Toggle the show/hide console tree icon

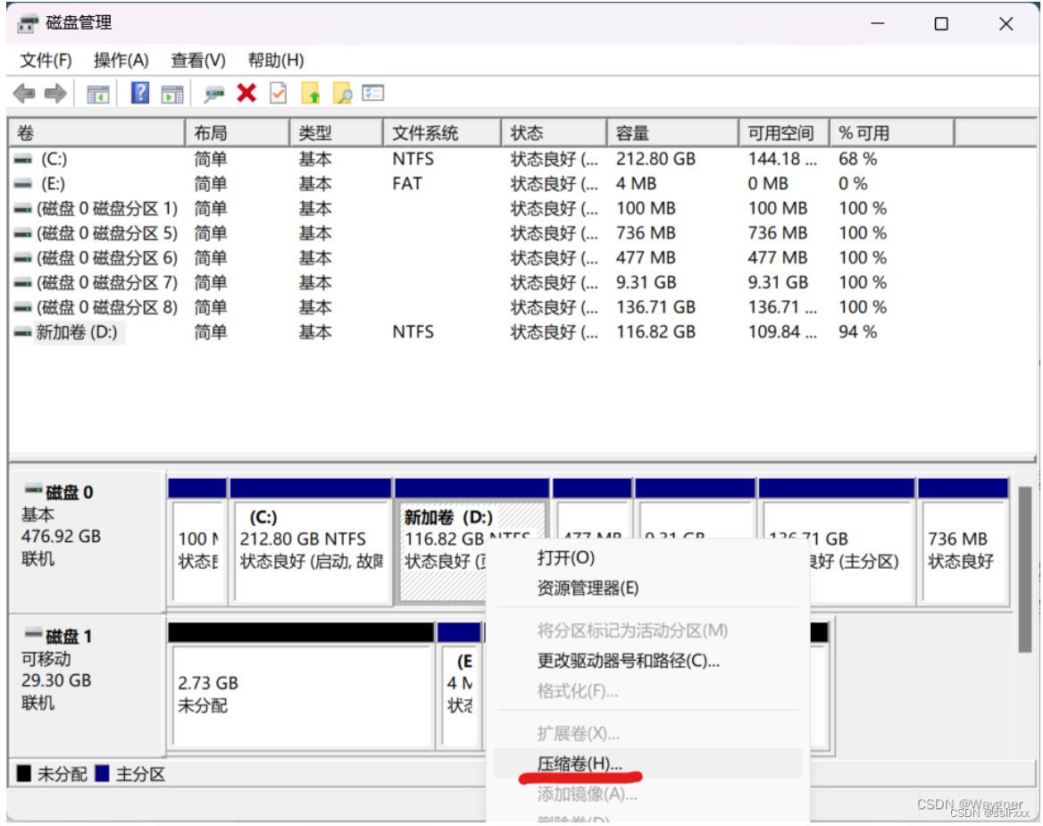(x=98, y=95)
